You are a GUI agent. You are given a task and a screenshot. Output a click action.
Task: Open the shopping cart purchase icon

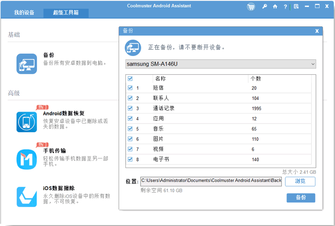(x=251, y=7)
